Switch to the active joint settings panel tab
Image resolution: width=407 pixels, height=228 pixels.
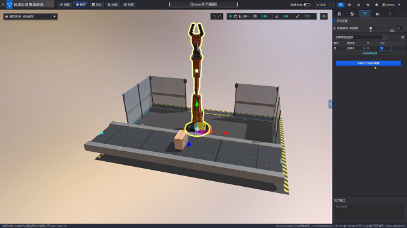(x=364, y=14)
